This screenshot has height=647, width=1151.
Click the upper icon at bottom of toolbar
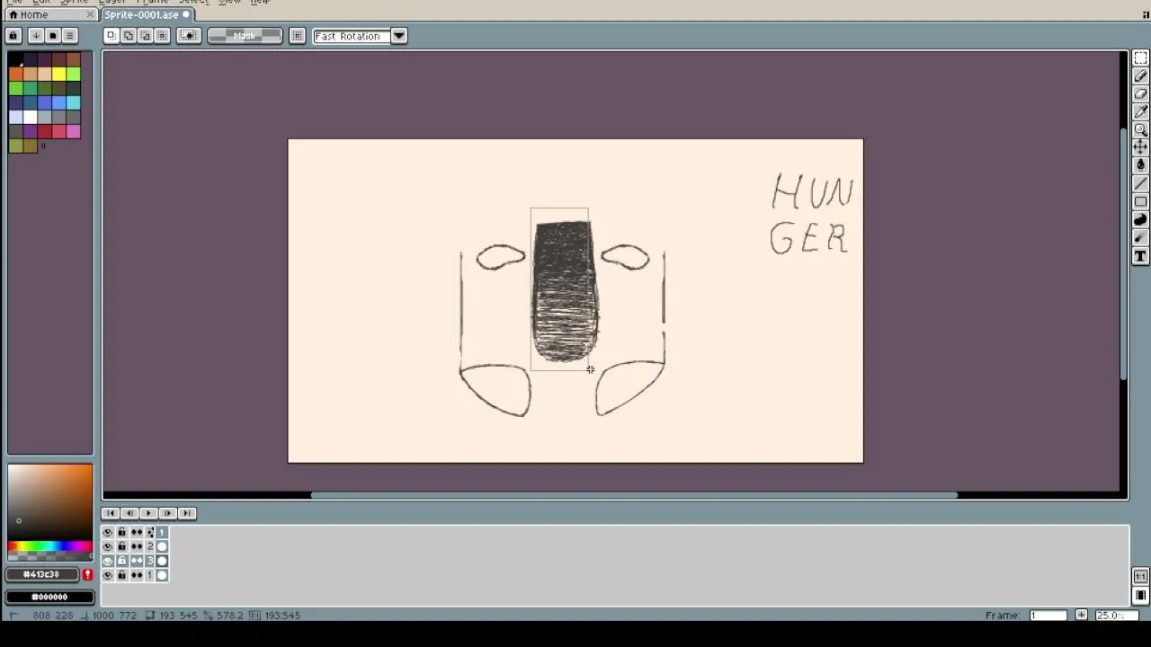point(1140,577)
